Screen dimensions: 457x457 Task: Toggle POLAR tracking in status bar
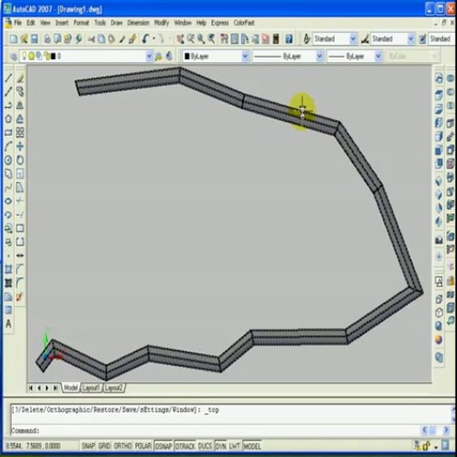click(143, 446)
